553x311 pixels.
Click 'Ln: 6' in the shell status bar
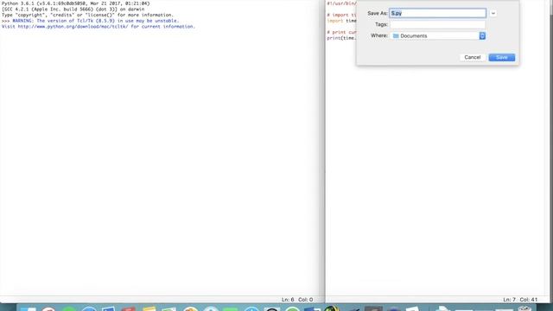[288, 300]
